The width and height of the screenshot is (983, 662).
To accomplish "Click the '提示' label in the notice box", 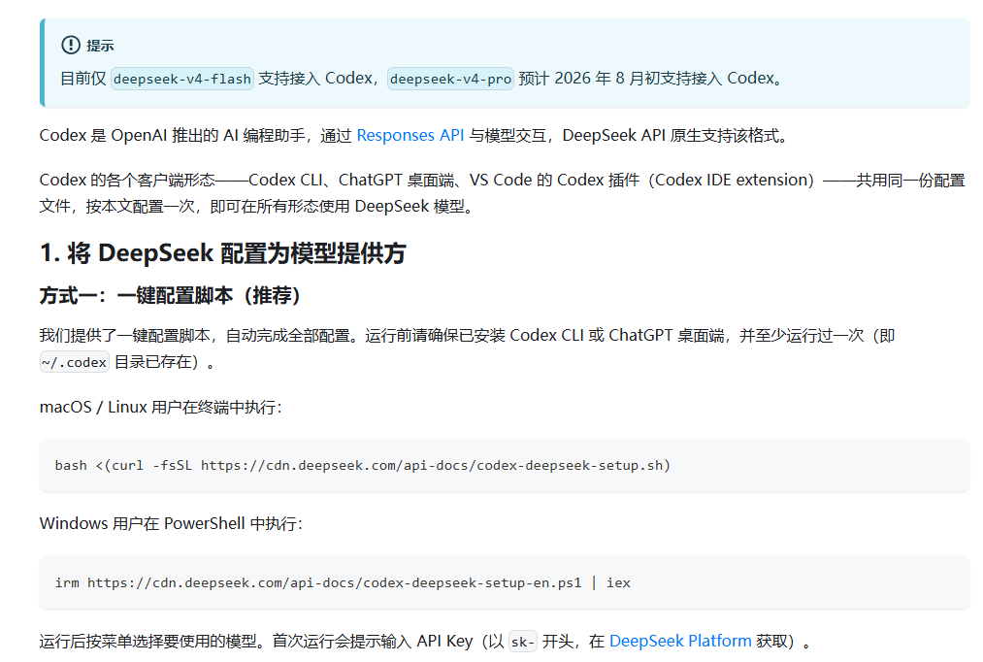I will pyautogui.click(x=100, y=45).
